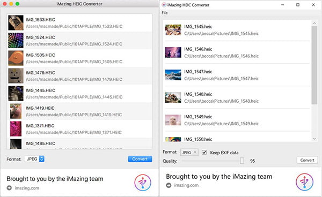Click the iMazing app icon in the Windows title bar

point(164,5)
